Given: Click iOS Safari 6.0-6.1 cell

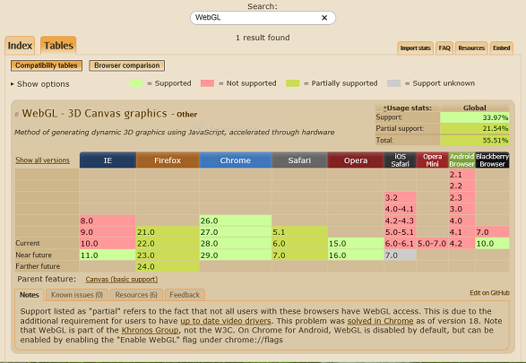Looking at the screenshot, I should click(401, 243).
